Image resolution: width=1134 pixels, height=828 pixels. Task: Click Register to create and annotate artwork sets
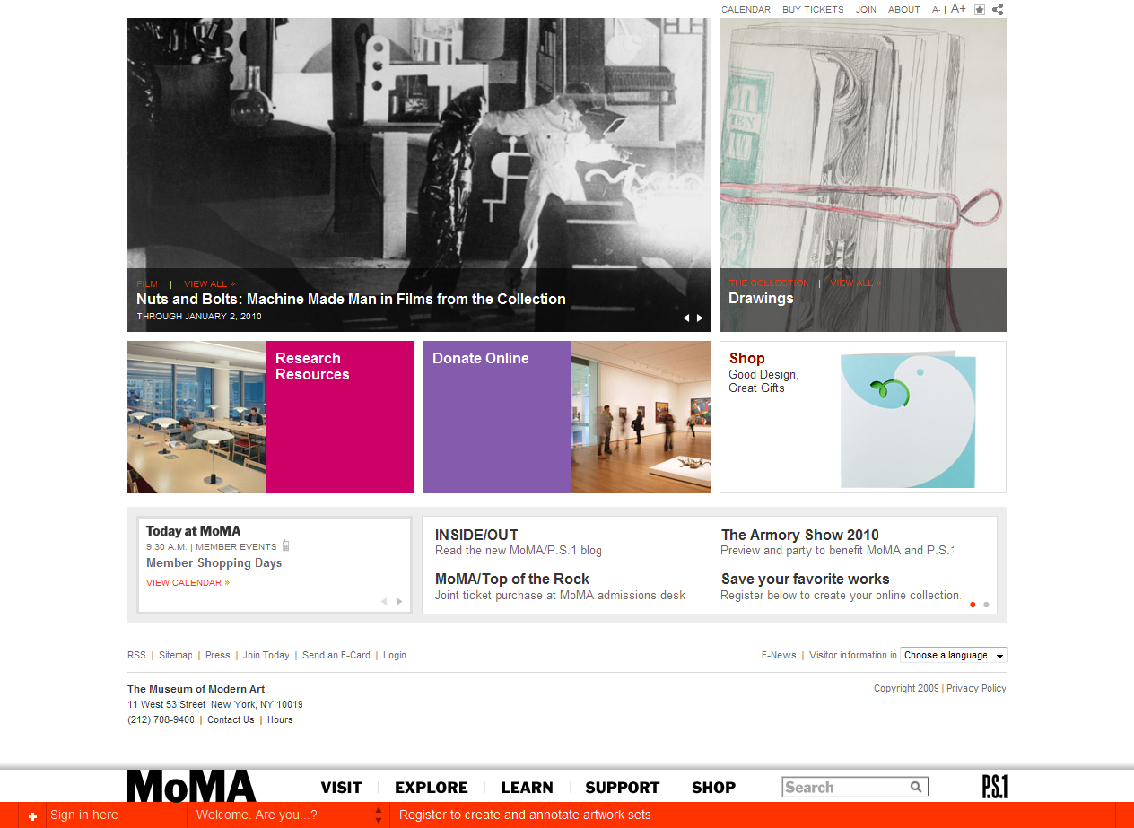pyautogui.click(x=525, y=815)
